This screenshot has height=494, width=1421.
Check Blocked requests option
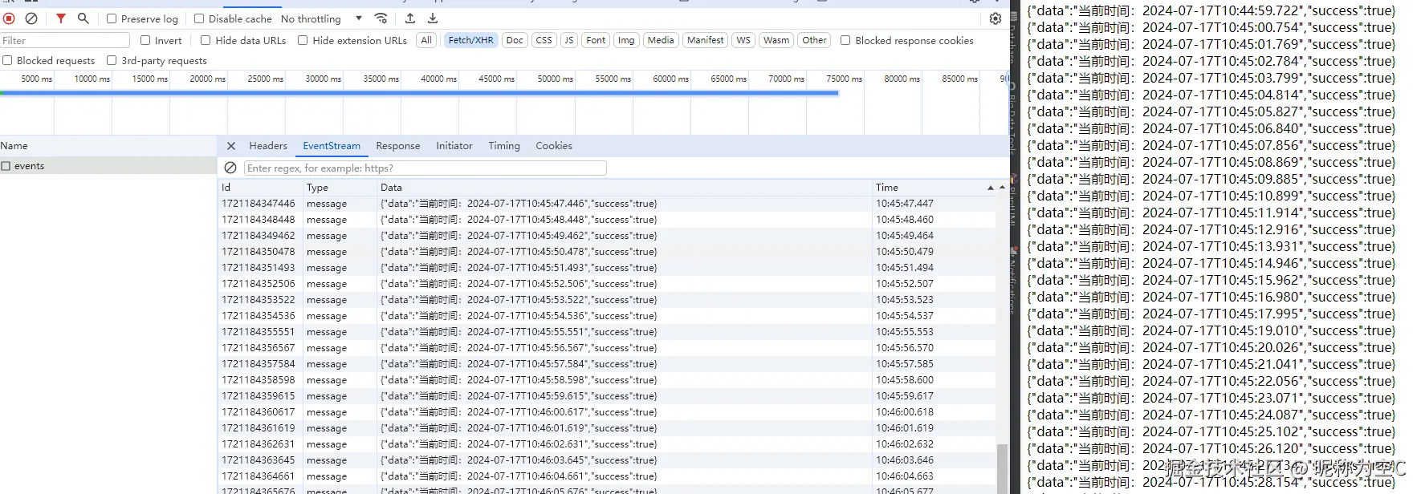7,60
